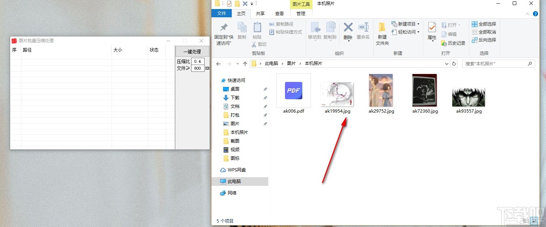This screenshot has height=227, width=546.
Task: Click the Help question mark button
Action: (x=536, y=13)
